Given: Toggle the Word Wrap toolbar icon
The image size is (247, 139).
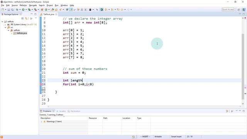Looking at the screenshot, I should (78, 10).
